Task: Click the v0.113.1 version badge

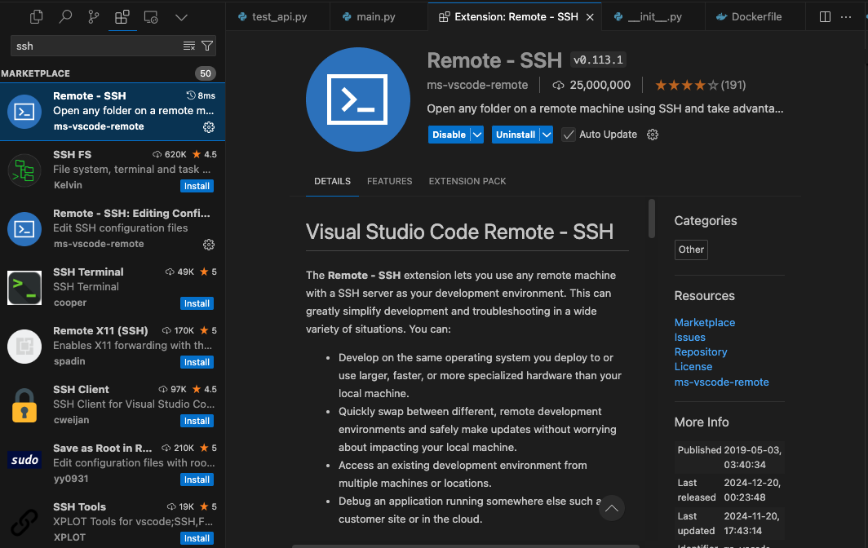Action: click(x=599, y=60)
